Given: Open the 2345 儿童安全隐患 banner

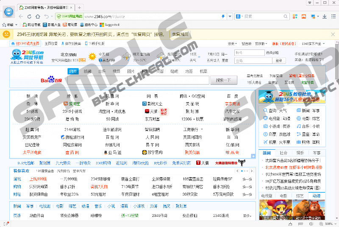Looking at the screenshot, I should pos(292,97).
